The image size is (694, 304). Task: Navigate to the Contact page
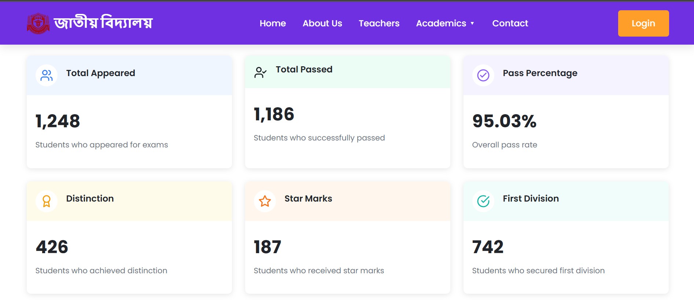[510, 23]
